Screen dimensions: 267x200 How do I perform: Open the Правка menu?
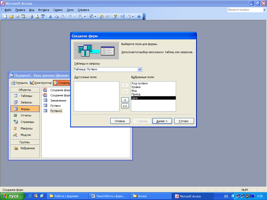pyautogui.click(x=20, y=10)
